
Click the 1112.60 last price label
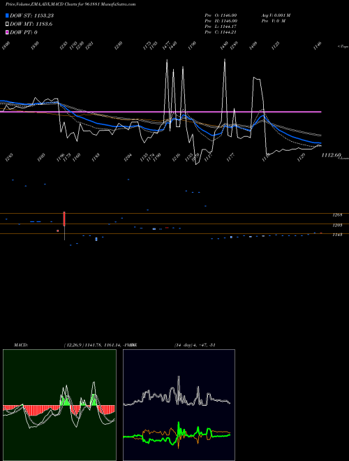point(331,155)
